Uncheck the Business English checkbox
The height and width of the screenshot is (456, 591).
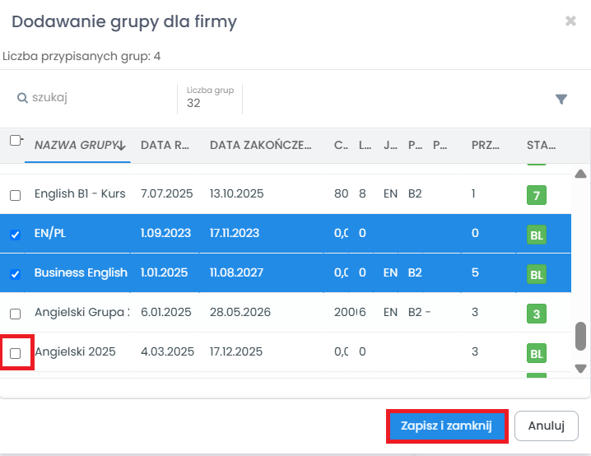pos(16,274)
